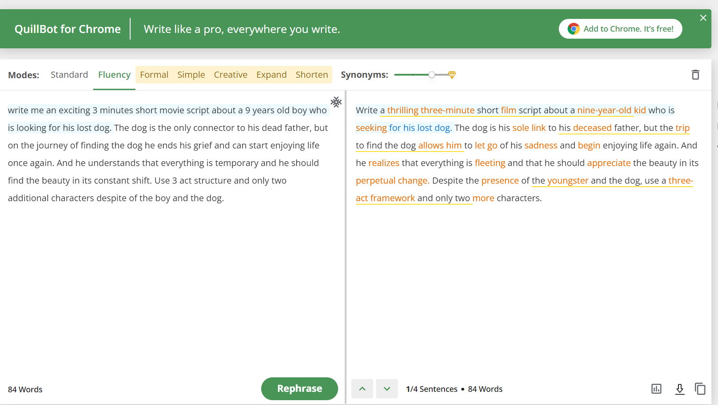Download the paraphrased text
The width and height of the screenshot is (718, 405).
(680, 389)
